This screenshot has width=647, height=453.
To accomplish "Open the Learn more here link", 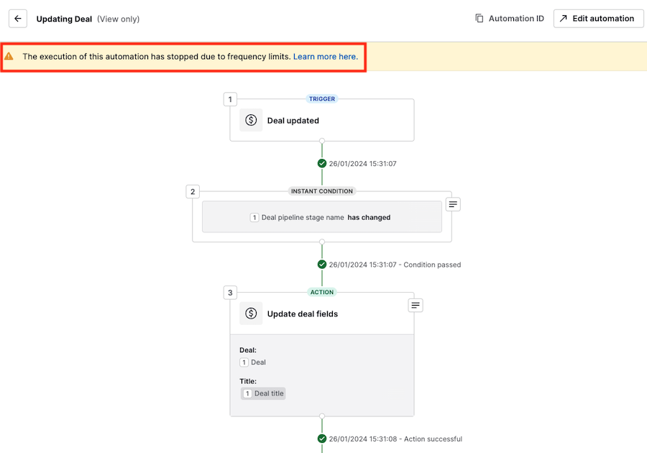I will [324, 56].
